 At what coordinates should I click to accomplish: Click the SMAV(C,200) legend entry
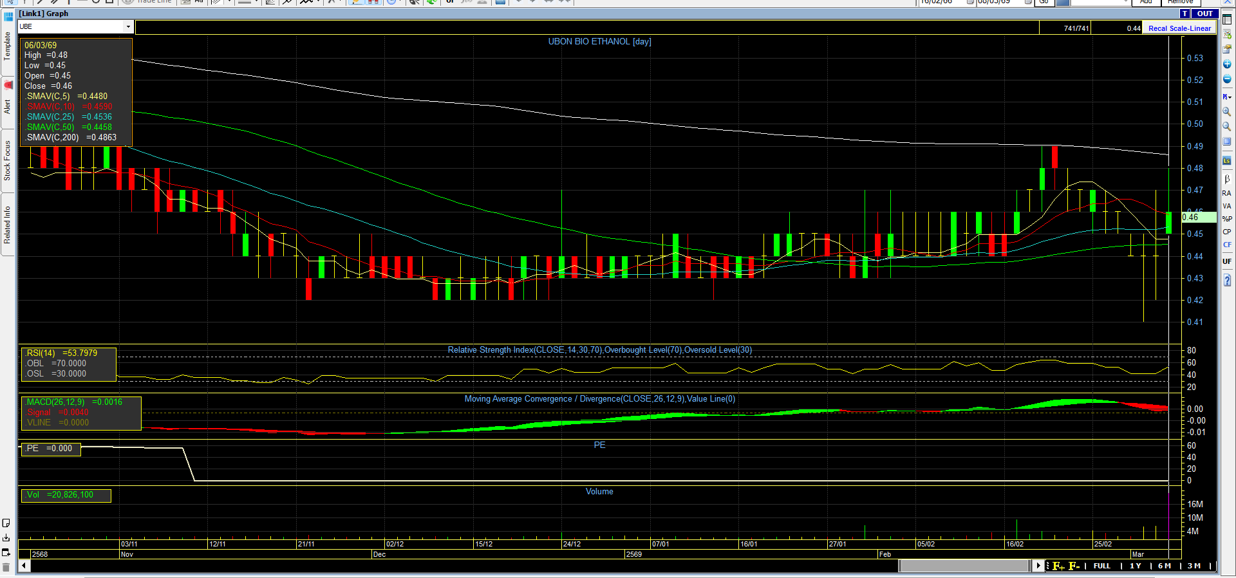[x=71, y=137]
